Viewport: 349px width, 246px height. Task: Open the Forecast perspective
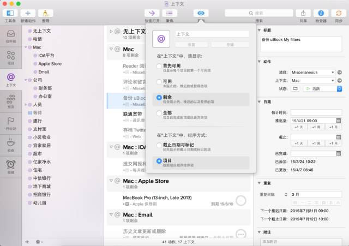[x=11, y=101]
